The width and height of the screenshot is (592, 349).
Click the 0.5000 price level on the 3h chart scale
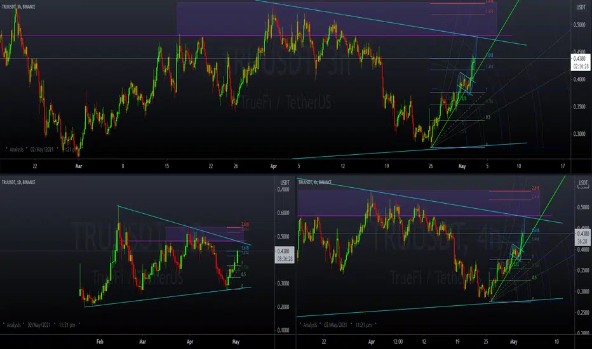point(579,25)
